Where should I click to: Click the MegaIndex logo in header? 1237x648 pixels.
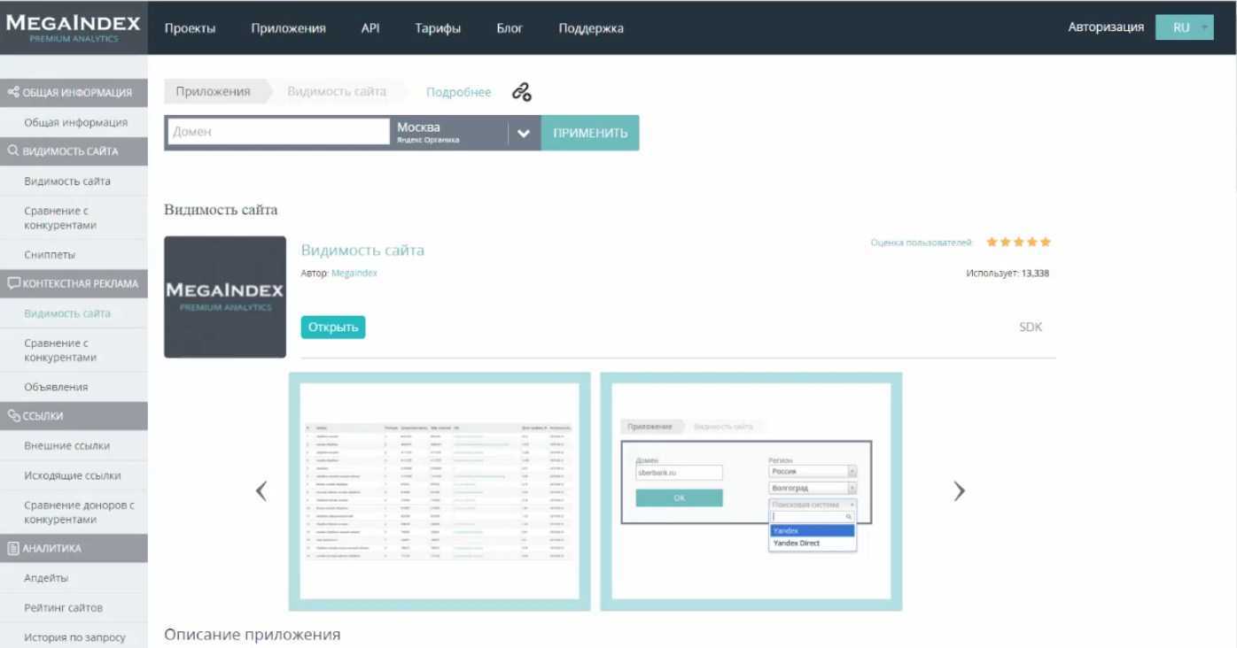74,27
